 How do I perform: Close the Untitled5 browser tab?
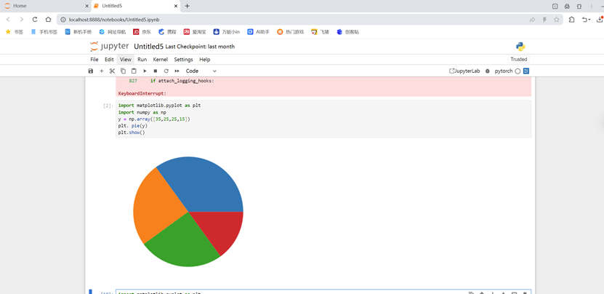tap(176, 6)
